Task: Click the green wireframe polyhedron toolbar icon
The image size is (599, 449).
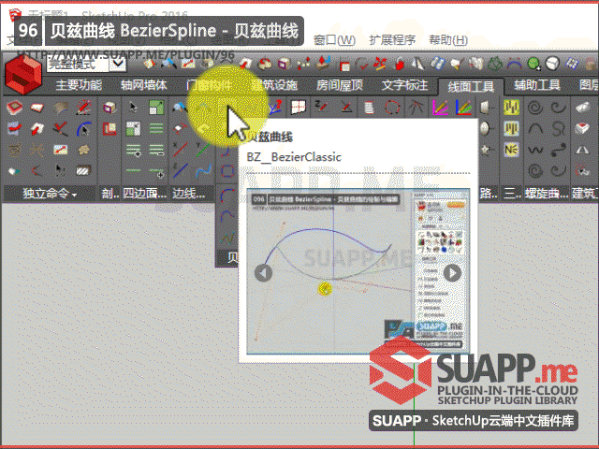Action: tap(495, 64)
